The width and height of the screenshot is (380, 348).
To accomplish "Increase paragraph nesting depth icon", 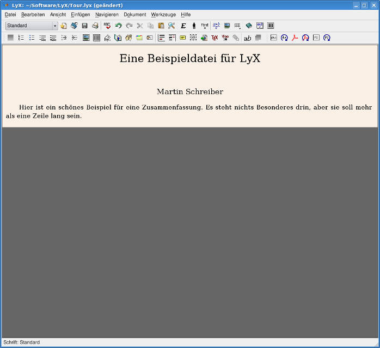I will [x=64, y=38].
